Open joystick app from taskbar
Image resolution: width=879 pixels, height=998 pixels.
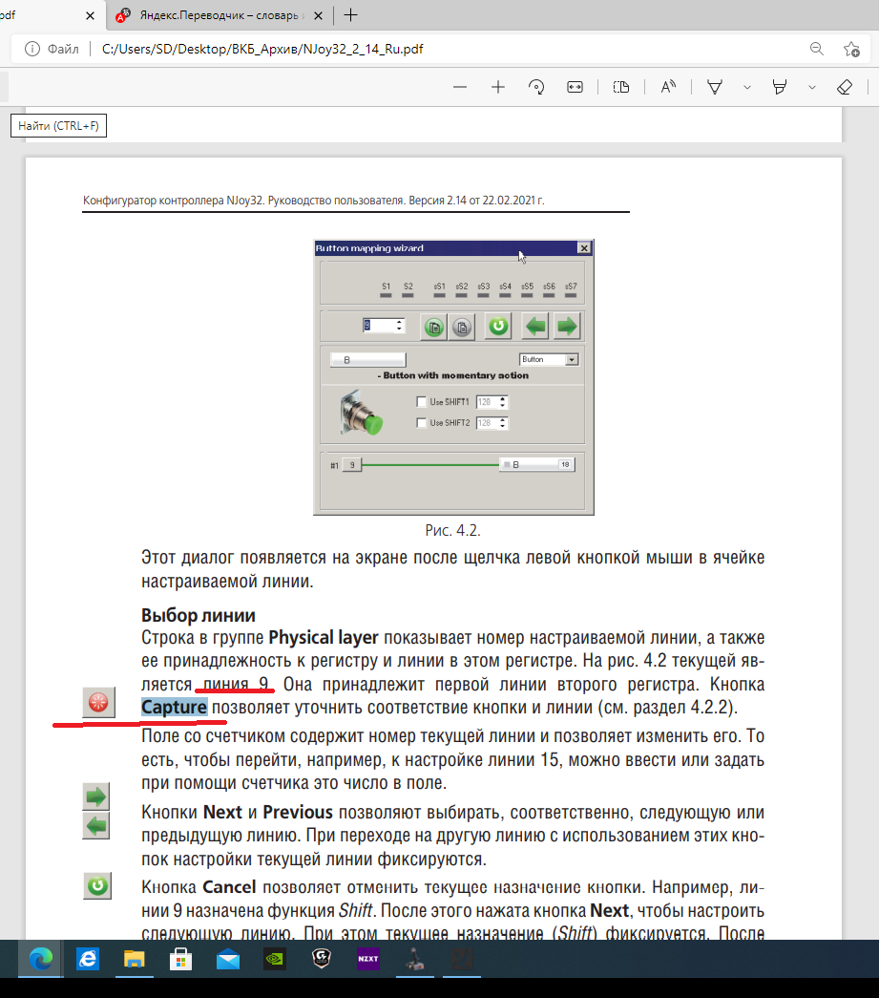click(x=415, y=959)
